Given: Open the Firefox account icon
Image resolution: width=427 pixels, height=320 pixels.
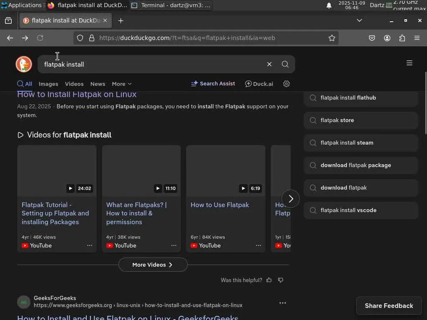Looking at the screenshot, I should (x=387, y=38).
